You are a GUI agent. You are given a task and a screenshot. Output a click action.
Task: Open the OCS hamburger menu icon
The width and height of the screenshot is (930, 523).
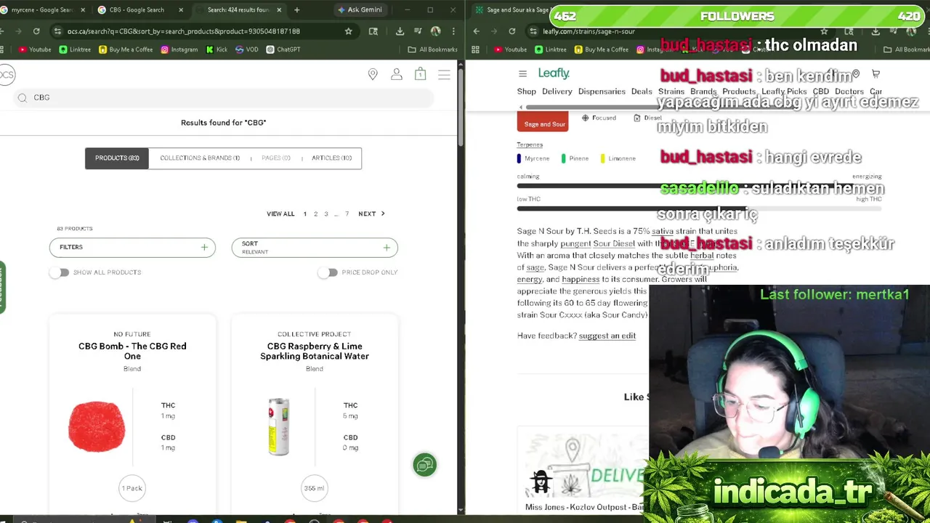[444, 74]
